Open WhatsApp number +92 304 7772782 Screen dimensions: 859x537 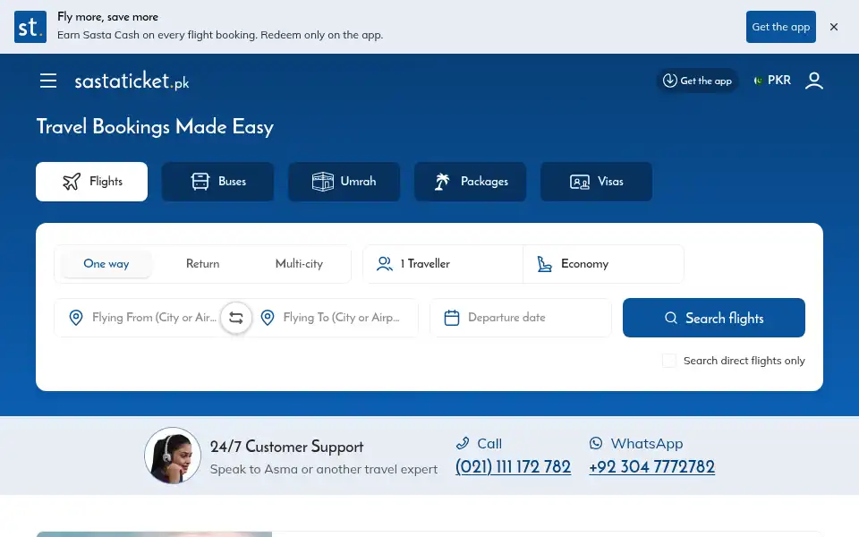click(x=652, y=467)
